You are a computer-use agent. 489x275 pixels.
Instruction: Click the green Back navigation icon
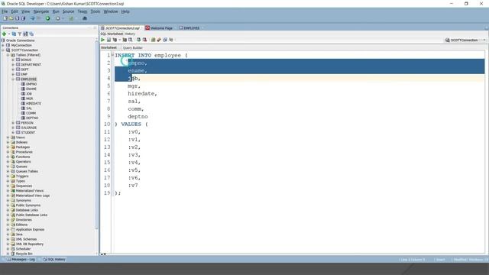47,18
